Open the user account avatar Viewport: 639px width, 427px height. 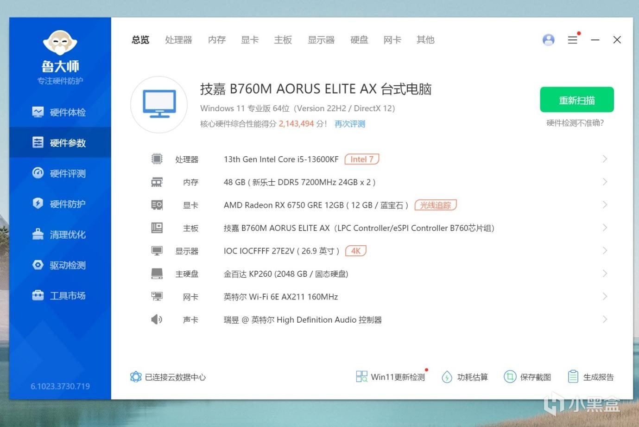coord(548,40)
